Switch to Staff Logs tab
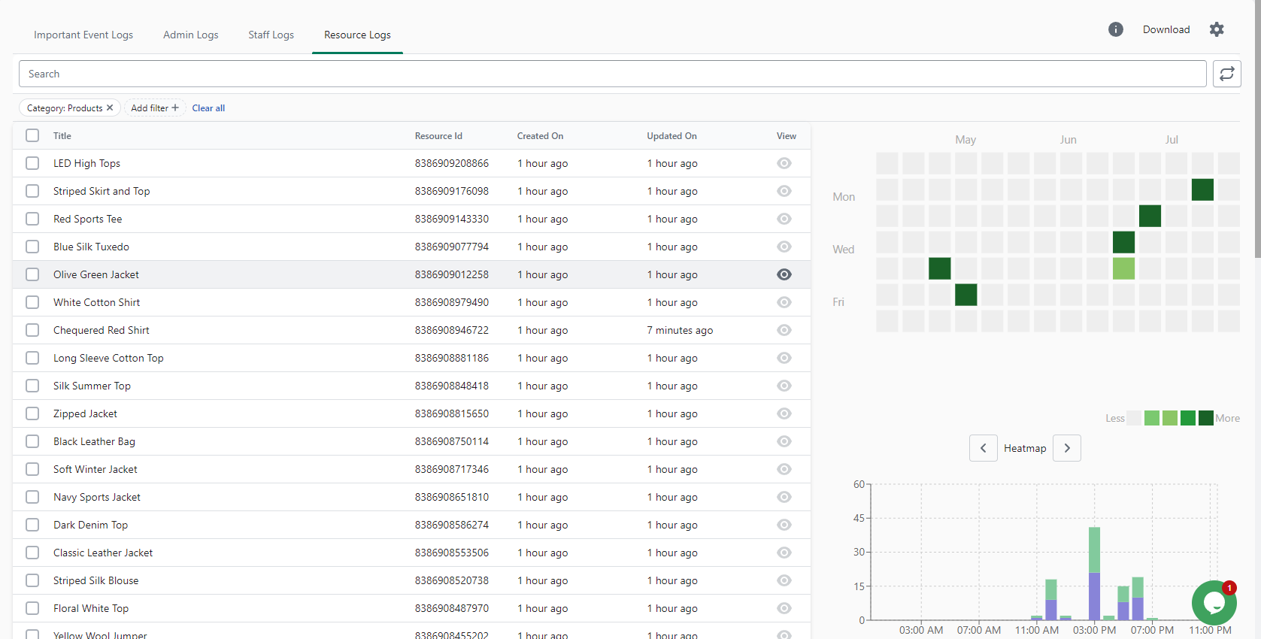This screenshot has width=1261, height=639. (271, 35)
